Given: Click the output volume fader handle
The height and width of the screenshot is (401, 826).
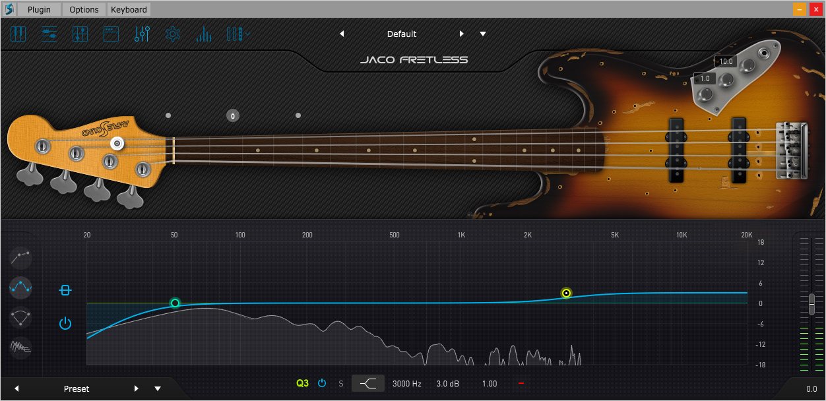Looking at the screenshot, I should (x=811, y=304).
